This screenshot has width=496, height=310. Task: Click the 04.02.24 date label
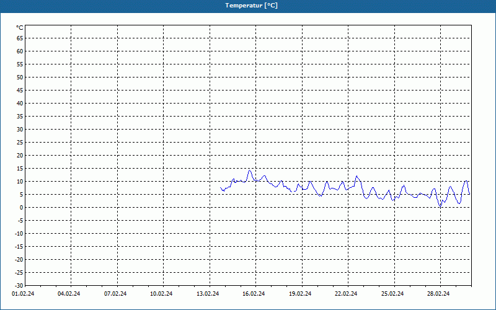click(69, 294)
